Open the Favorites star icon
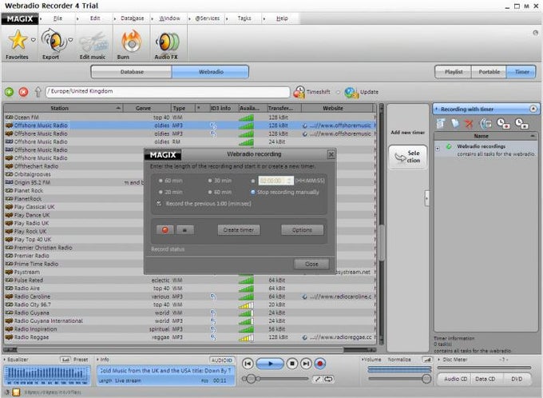The image size is (543, 398). pyautogui.click(x=18, y=40)
